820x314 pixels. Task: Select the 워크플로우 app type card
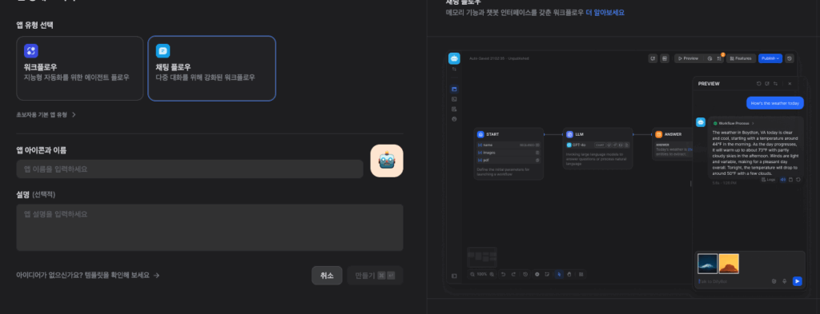coord(80,69)
